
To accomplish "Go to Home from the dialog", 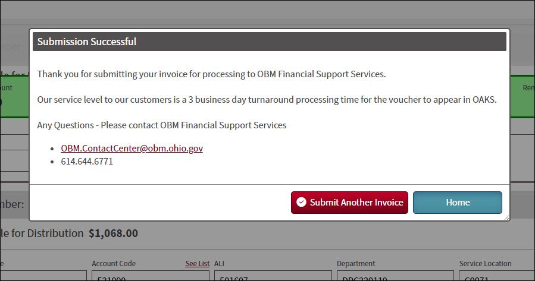I will [x=457, y=203].
